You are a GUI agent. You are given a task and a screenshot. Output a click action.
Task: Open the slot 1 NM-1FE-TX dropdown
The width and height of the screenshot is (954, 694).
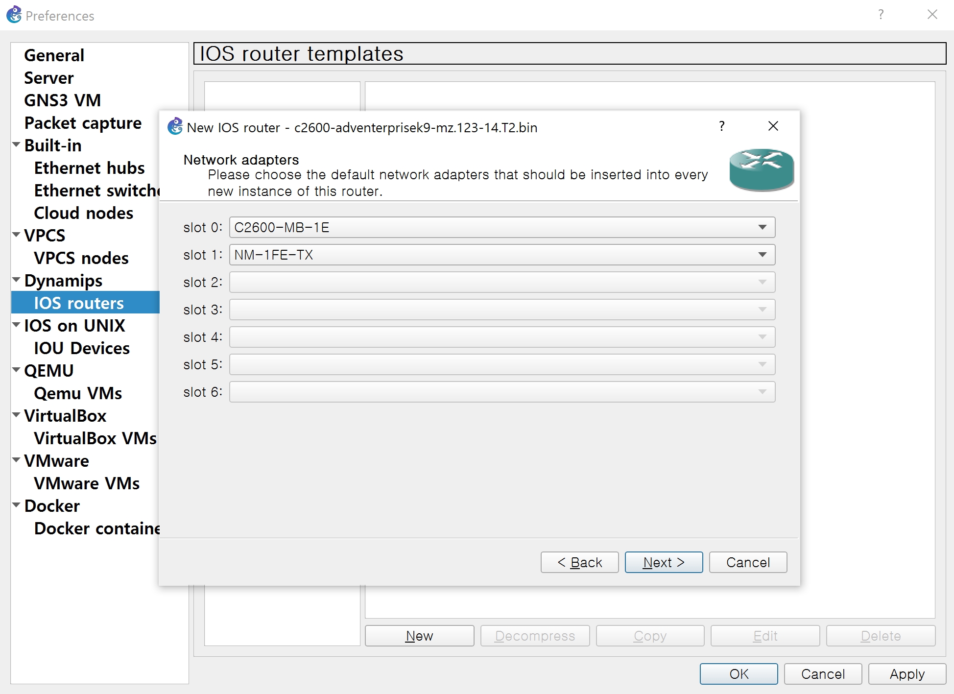(502, 255)
